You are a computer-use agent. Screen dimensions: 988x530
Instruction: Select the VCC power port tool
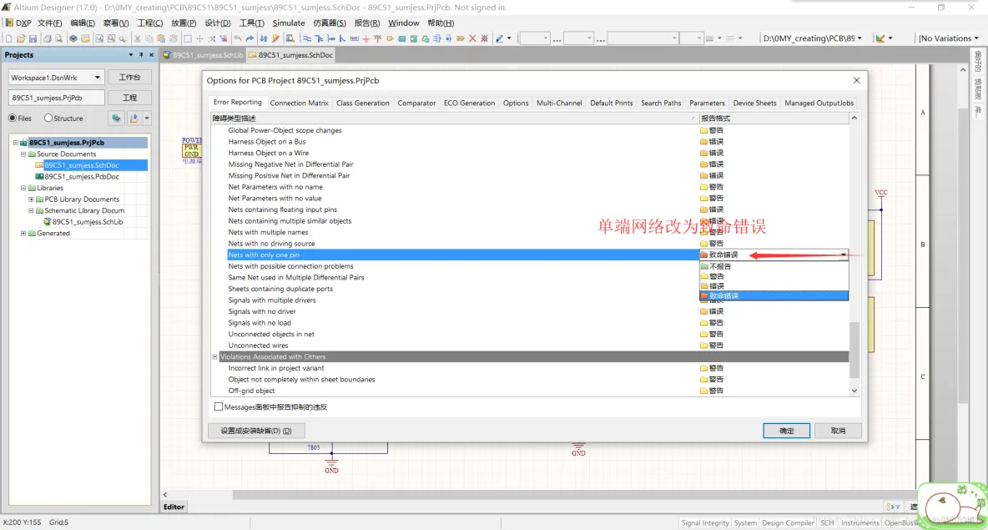point(377,38)
